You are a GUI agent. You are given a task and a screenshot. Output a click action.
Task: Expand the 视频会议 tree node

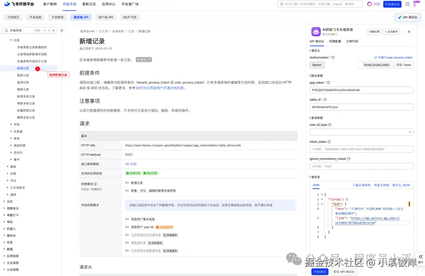(x=4, y=208)
